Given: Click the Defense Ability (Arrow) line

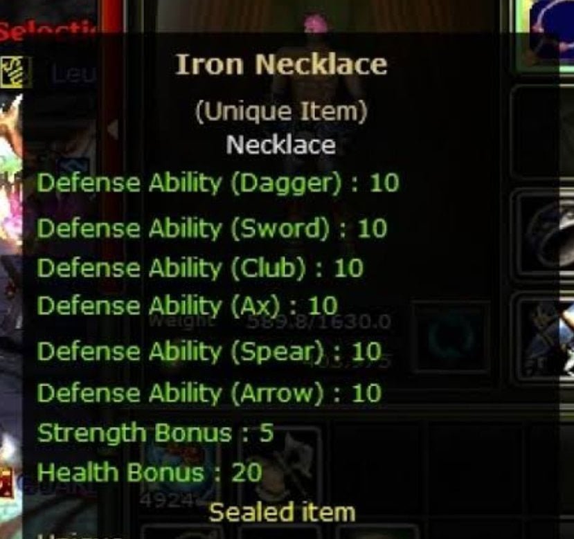Looking at the screenshot, I should click(x=208, y=394).
